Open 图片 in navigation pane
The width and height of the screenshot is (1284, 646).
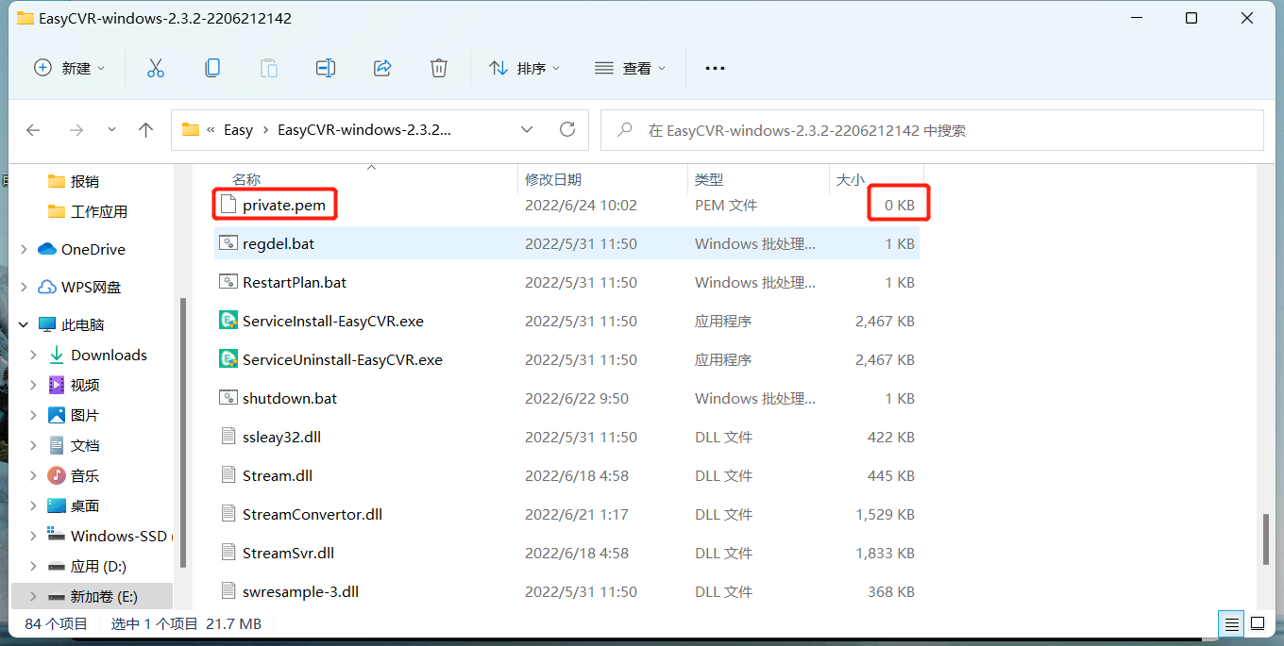tap(85, 415)
